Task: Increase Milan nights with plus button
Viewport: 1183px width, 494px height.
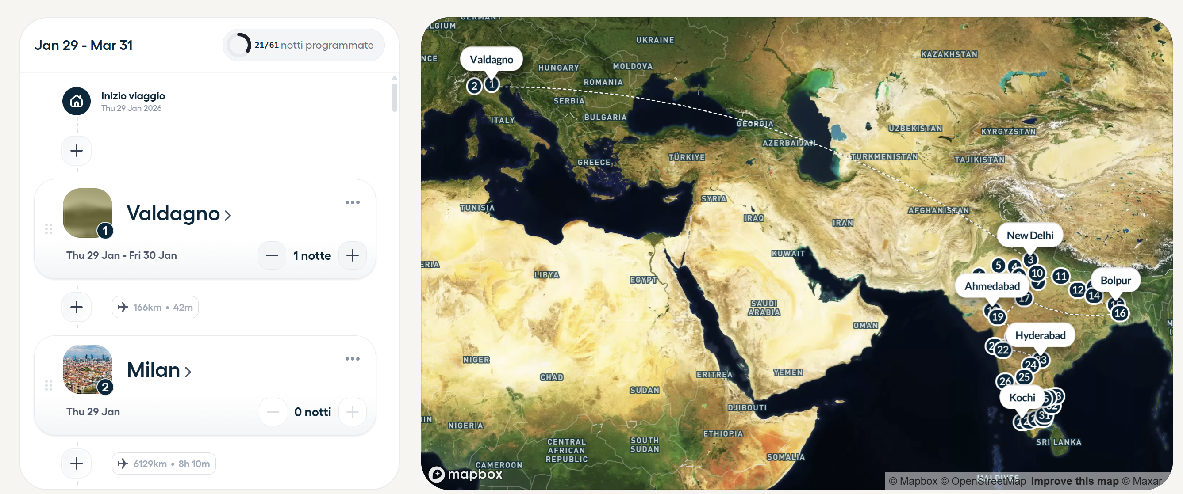Action: click(352, 412)
